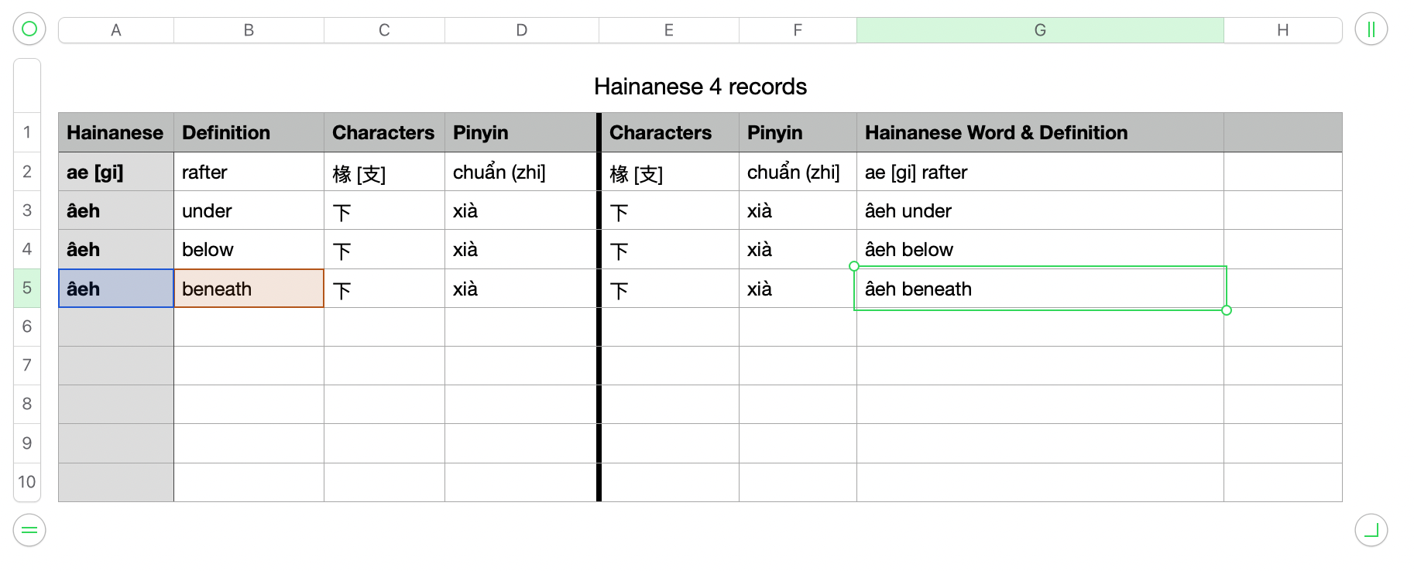This screenshot has width=1414, height=571.
Task: Click the selection handle at bottom-right of G5
Action: coord(1227,310)
